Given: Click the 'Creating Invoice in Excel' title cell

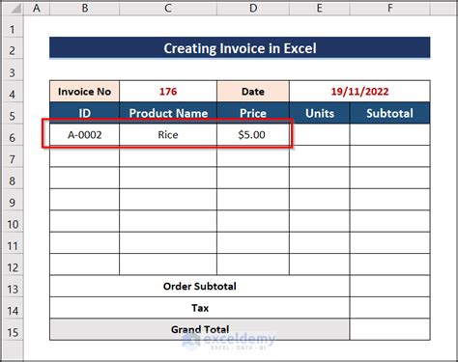Looking at the screenshot, I should pyautogui.click(x=240, y=48).
